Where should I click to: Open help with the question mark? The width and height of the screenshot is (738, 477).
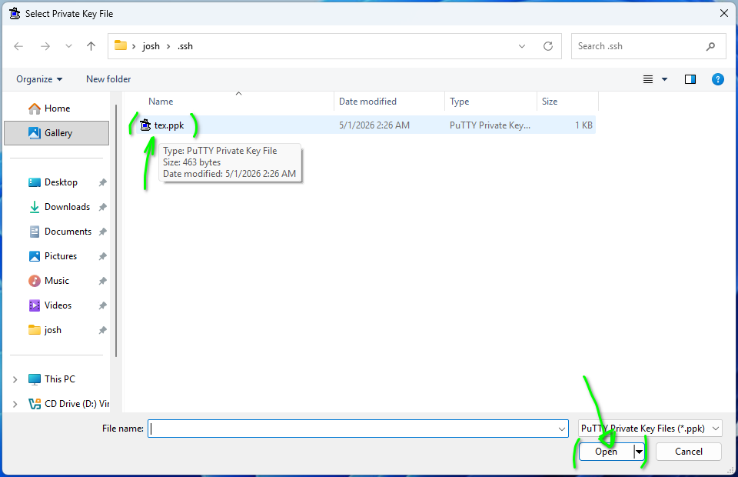pyautogui.click(x=718, y=79)
